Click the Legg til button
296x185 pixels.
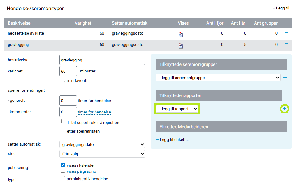pos(281,8)
